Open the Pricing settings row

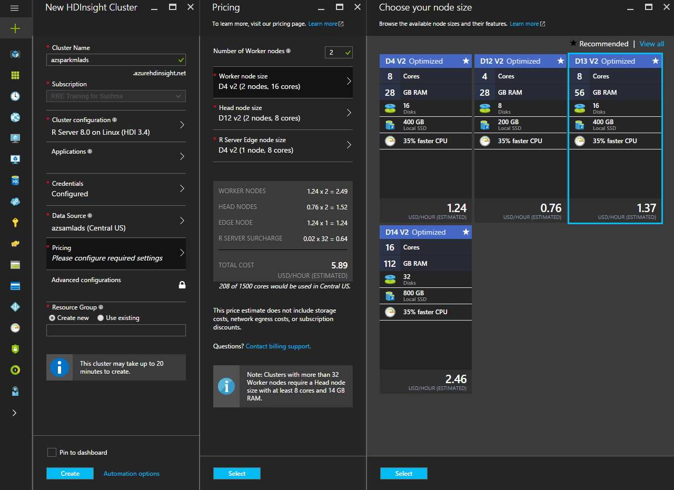click(x=116, y=254)
